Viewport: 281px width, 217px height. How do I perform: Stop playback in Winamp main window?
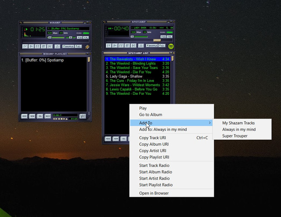(x=44, y=47)
